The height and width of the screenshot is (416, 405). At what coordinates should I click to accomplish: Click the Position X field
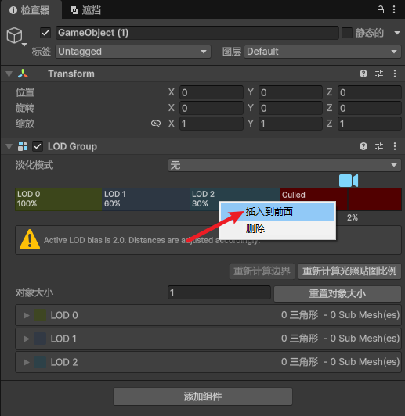coord(212,92)
